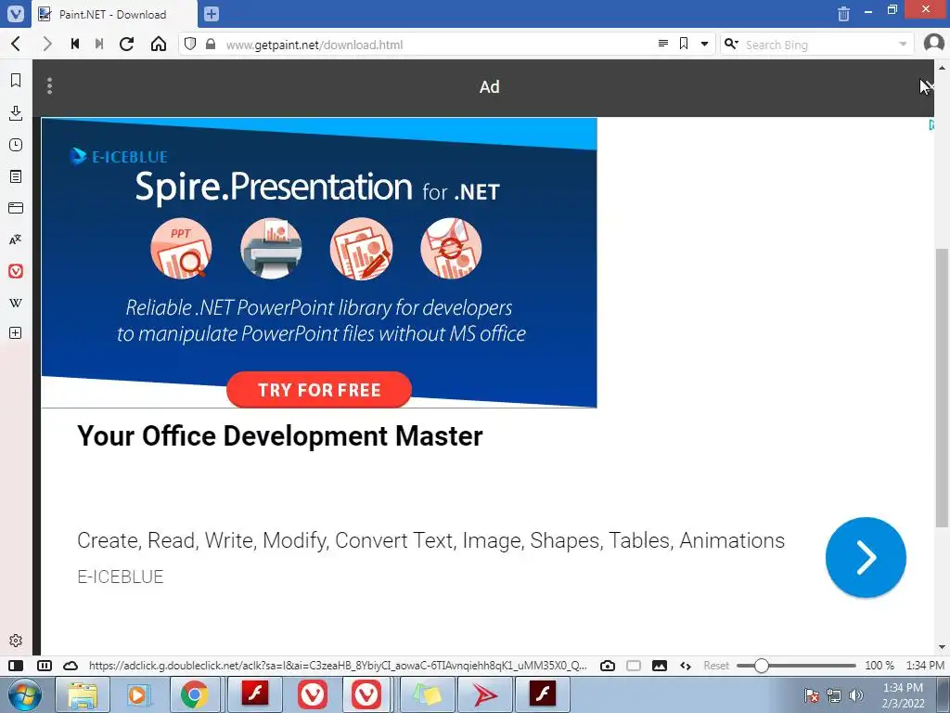Capture page with camera icon

[x=608, y=666]
